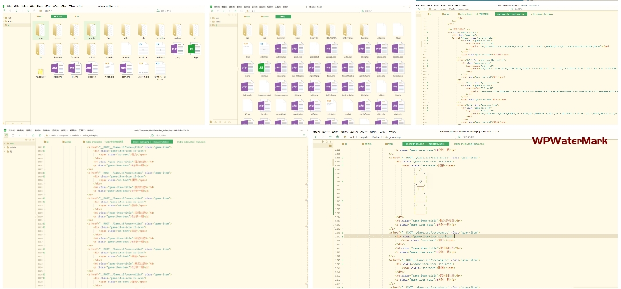Open the Runtime folder in kj window
Image resolution: width=621 pixels, height=289 pixels.
pos(364,30)
